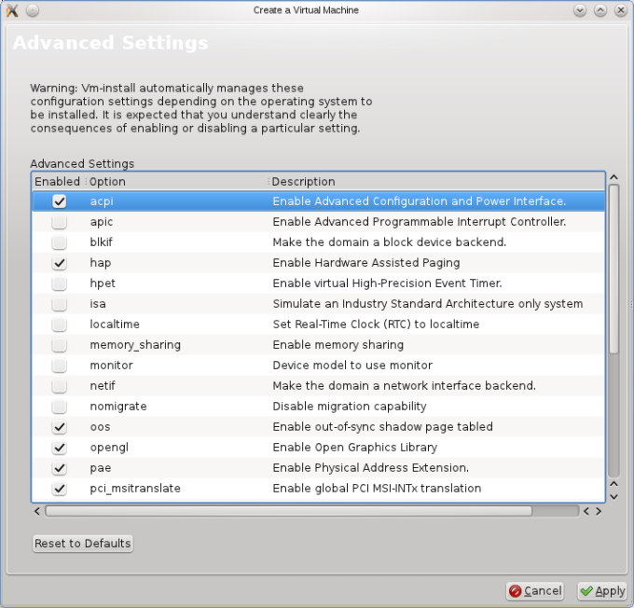Tick the isa checkbox
Viewport: 634px width, 608px height.
[x=60, y=304]
